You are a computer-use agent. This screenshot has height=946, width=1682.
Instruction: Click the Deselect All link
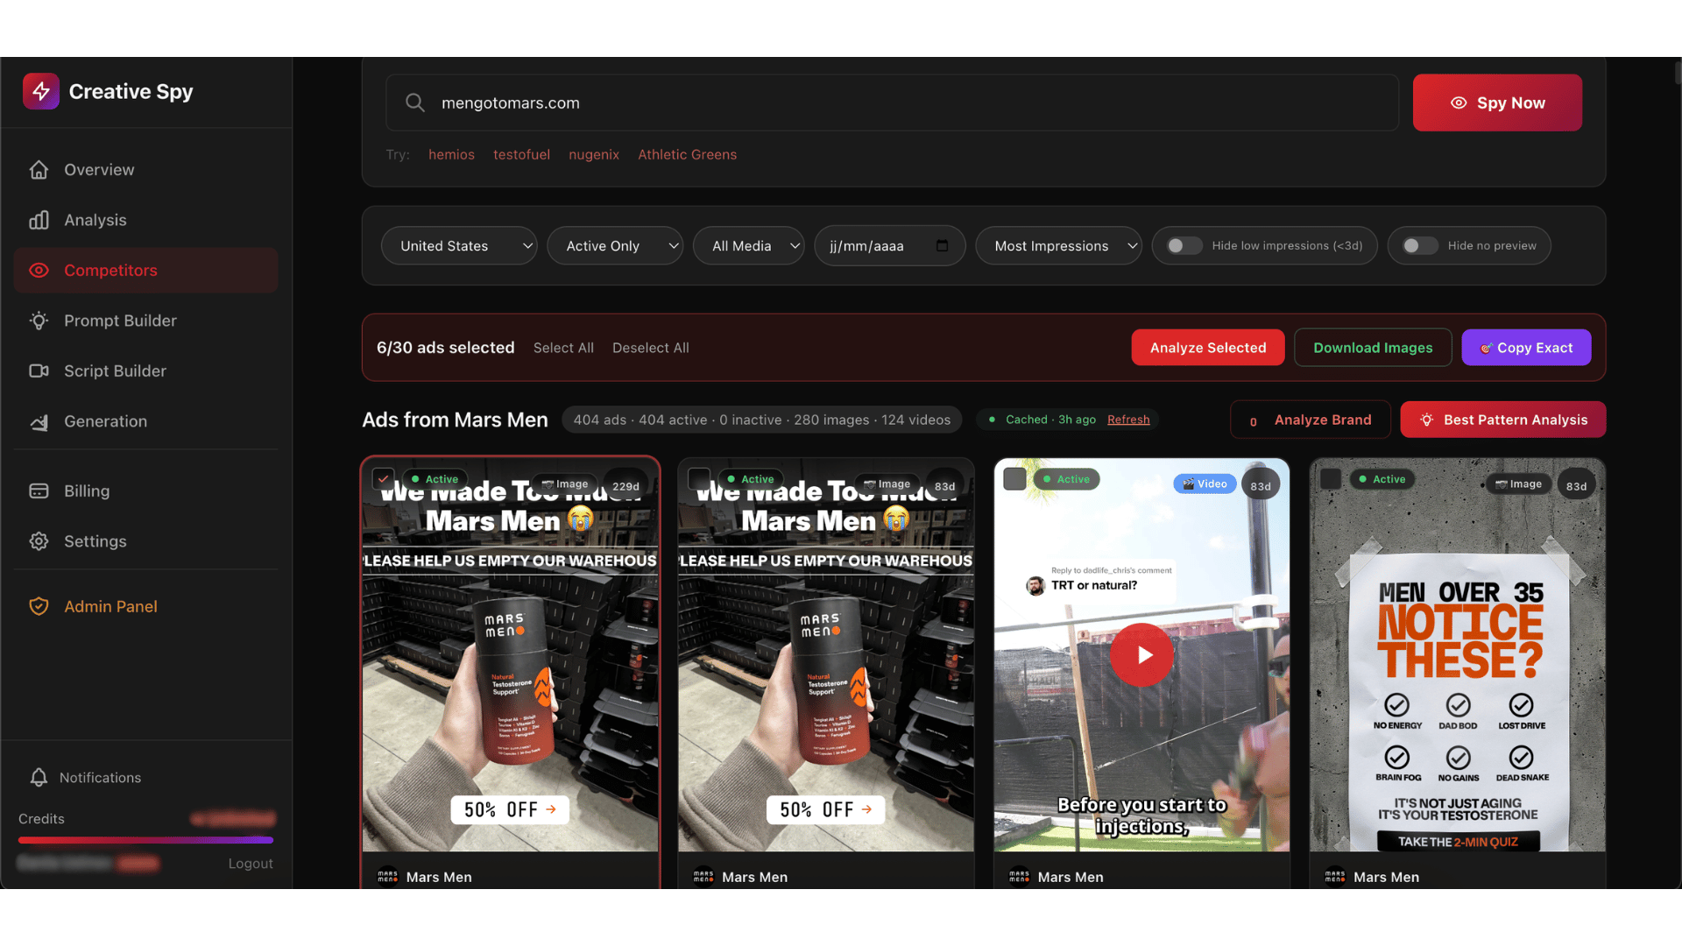(651, 348)
